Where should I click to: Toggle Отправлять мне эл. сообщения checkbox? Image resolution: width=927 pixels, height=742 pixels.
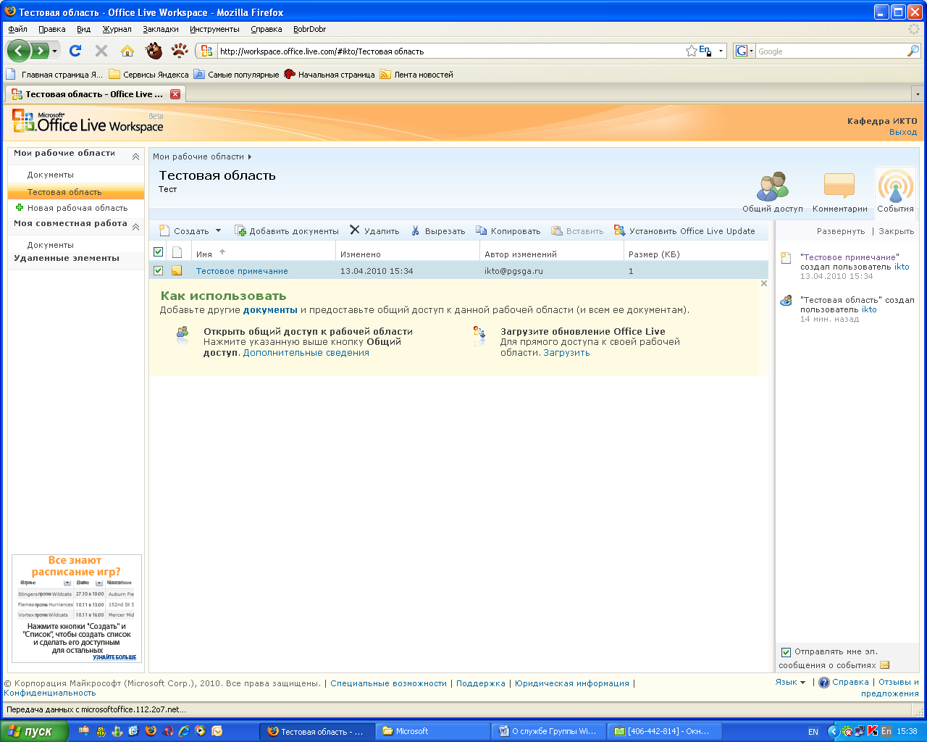click(x=786, y=652)
